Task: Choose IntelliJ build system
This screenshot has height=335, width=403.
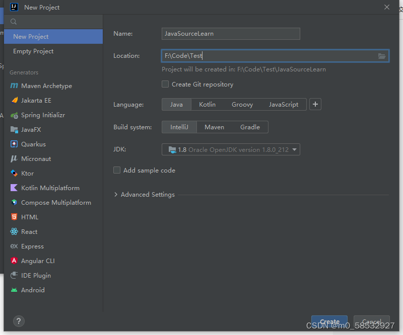Action: (x=179, y=127)
